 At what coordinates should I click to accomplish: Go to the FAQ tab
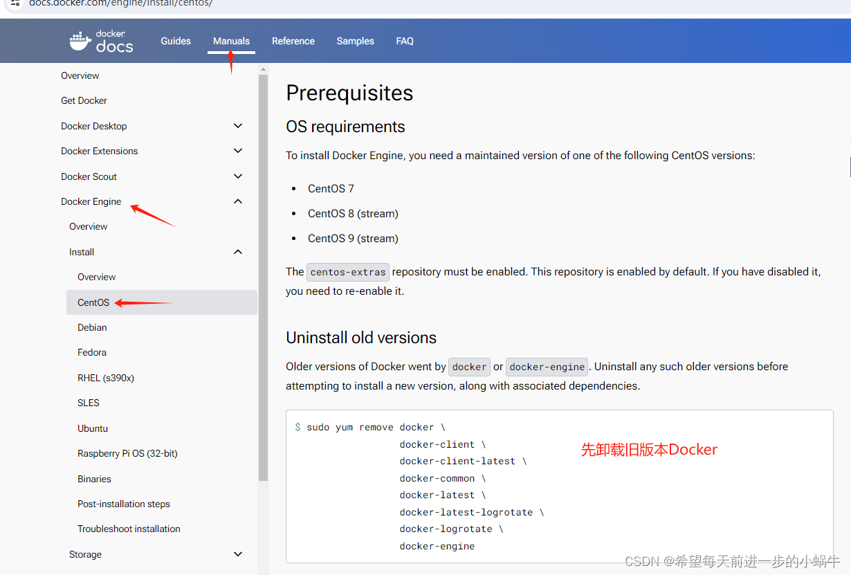[x=405, y=41]
